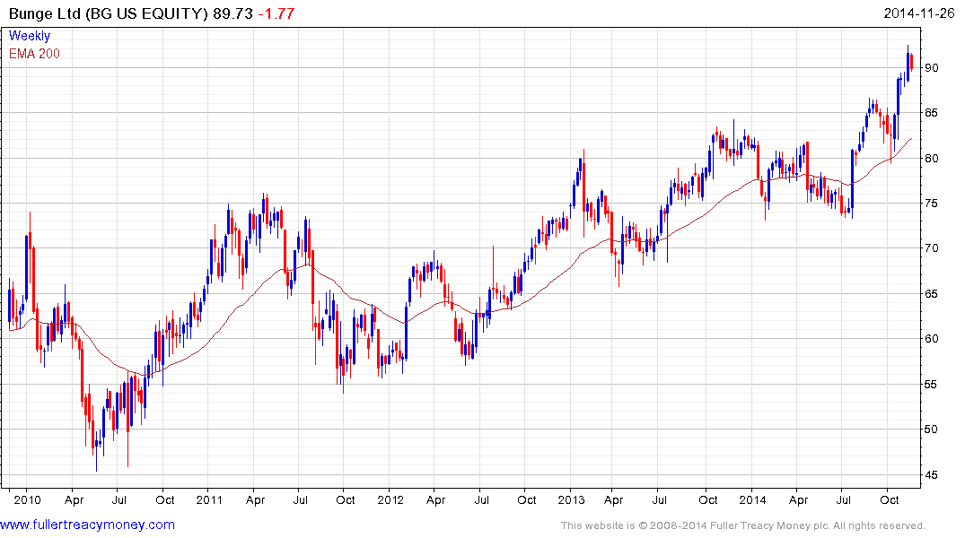Click the 75 price axis label
The width and height of the screenshot is (965, 538).
pos(931,204)
